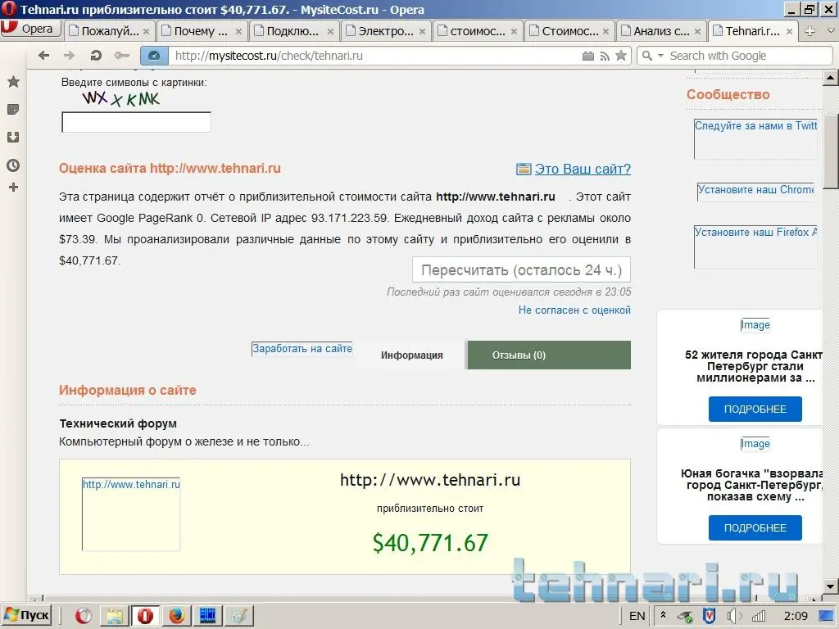Click the Пересчитать (осталось 24 ч.) button
The image size is (839, 629).
pyautogui.click(x=521, y=269)
